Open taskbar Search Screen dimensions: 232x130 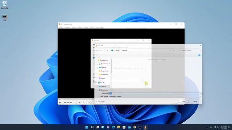(92, 127)
